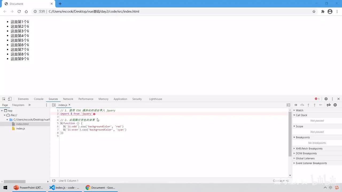
Task: Switch to the Elements tab
Action: (23, 99)
